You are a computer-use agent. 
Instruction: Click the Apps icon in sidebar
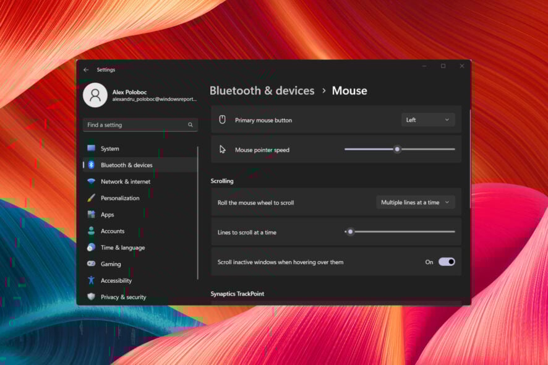91,214
